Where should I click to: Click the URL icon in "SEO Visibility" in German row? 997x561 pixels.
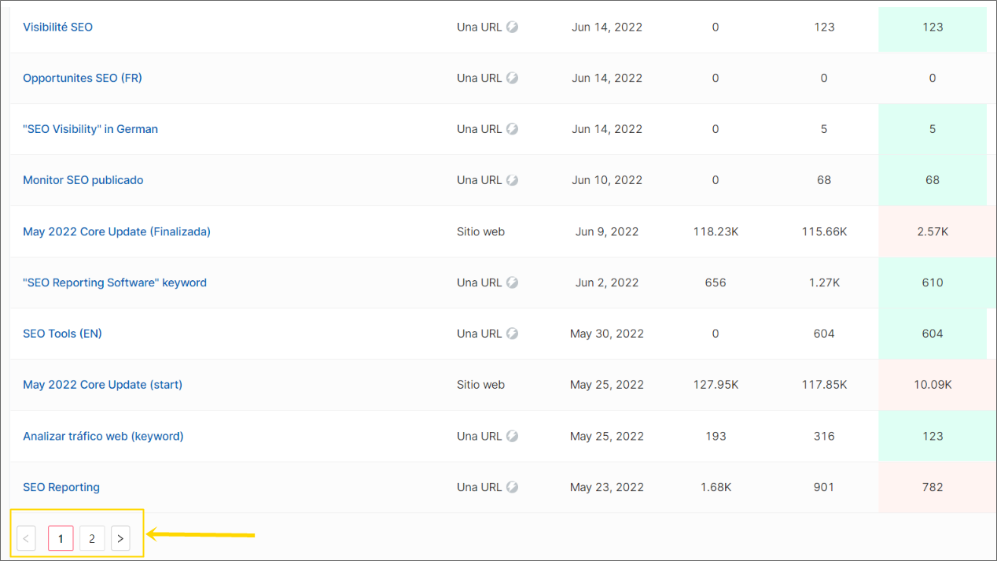(512, 129)
